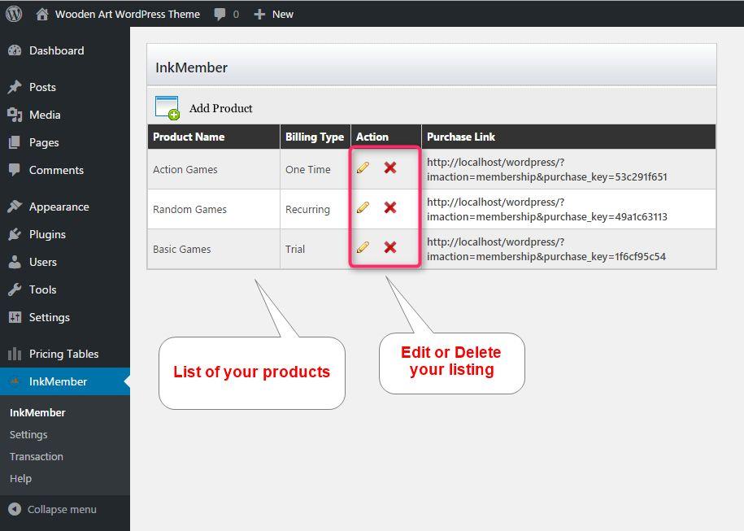Edit the Random Games product with pencil

[363, 207]
